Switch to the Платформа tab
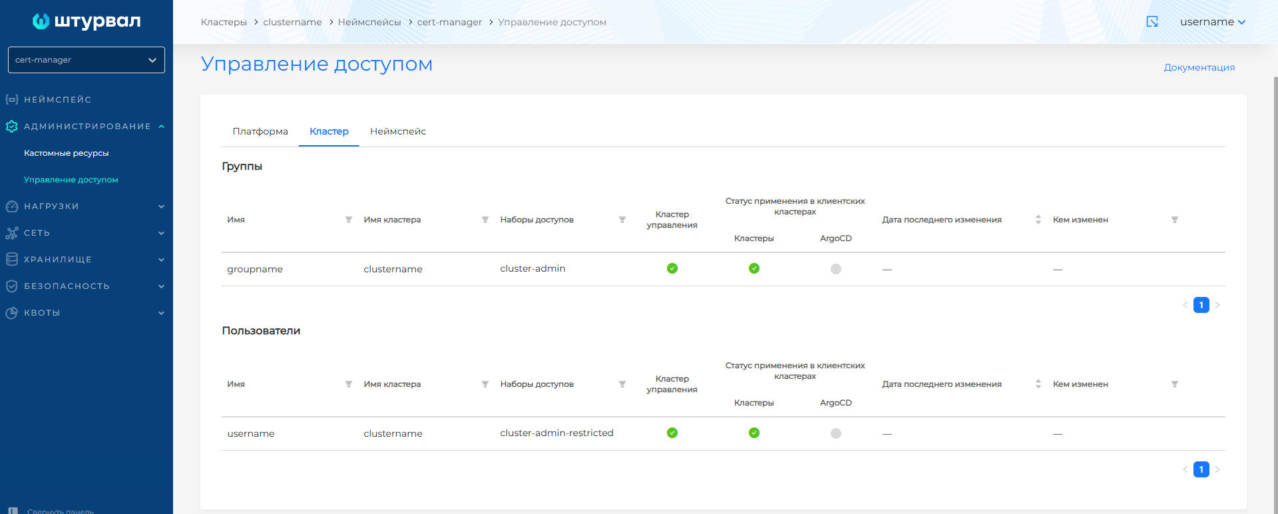Image resolution: width=1278 pixels, height=514 pixels. point(260,131)
